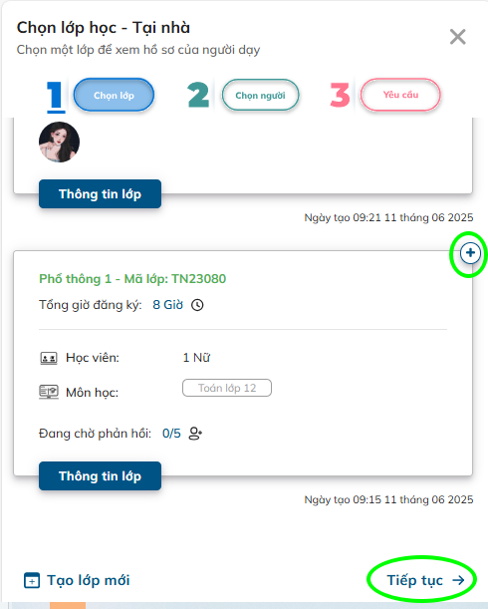Open Thông tin lớp of the upper class
488x609 pixels.
coord(100,193)
